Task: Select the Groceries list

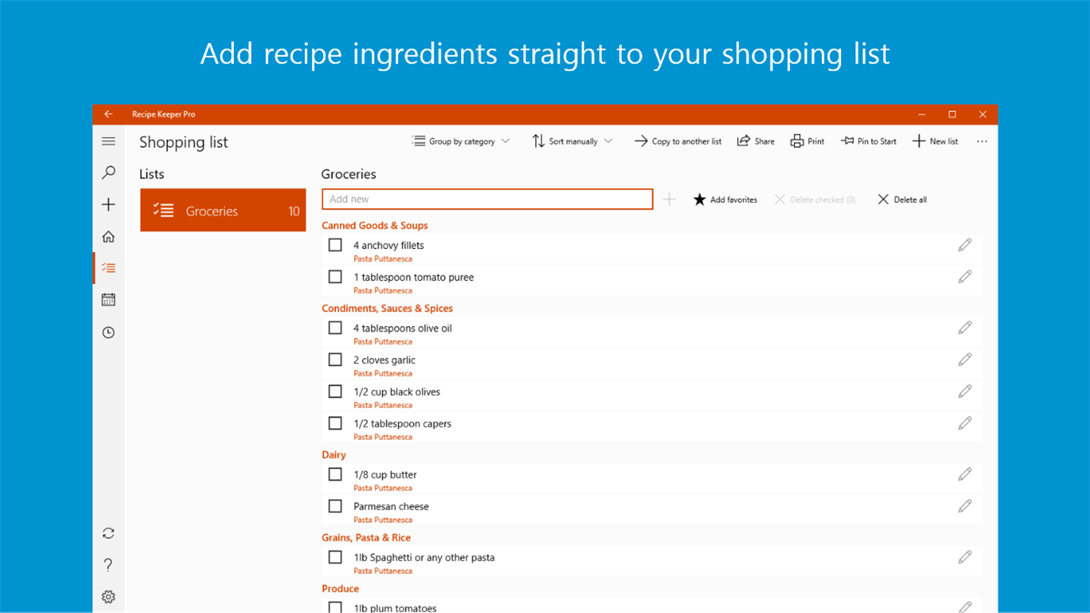Action: pyautogui.click(x=223, y=210)
